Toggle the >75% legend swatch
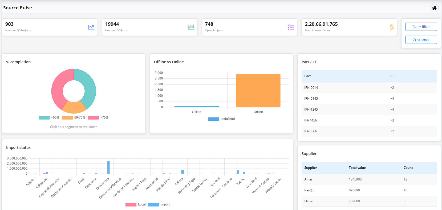This screenshot has height=210, width=442. tap(93, 117)
